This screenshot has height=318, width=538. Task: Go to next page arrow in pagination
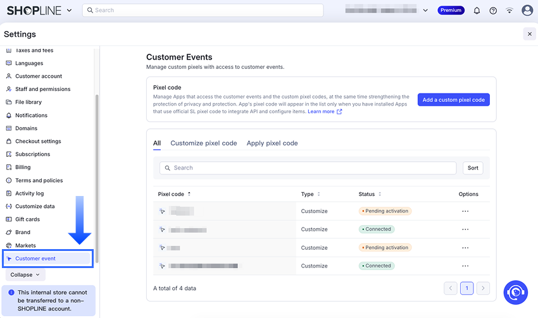483,288
